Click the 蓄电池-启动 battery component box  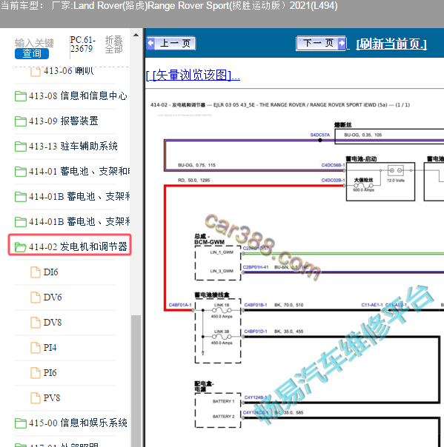point(380,181)
